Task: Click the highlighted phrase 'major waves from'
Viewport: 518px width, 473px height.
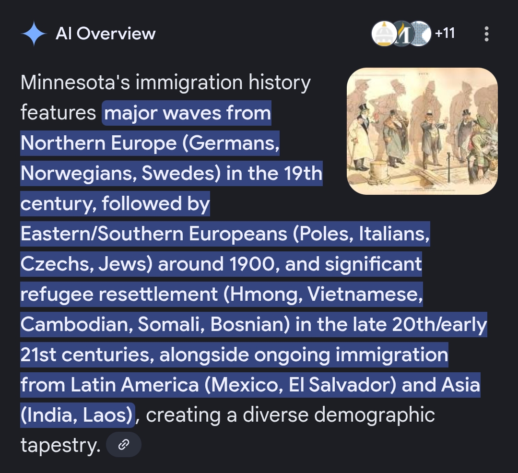Action: tap(188, 113)
